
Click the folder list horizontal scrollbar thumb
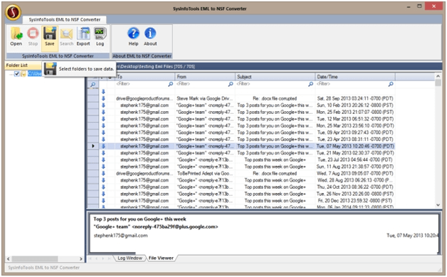(x=34, y=258)
